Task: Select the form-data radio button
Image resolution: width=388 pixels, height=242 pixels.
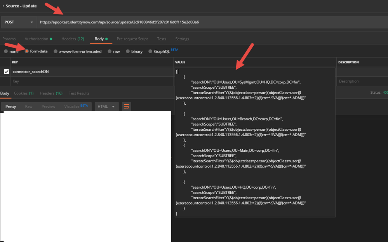Action: pyautogui.click(x=27, y=51)
